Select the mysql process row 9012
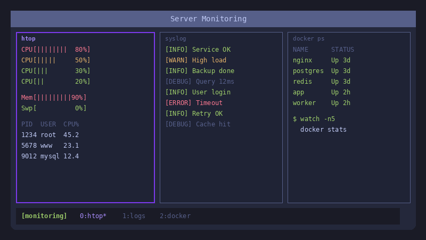Image resolution: width=426 pixels, height=240 pixels. [x=50, y=156]
